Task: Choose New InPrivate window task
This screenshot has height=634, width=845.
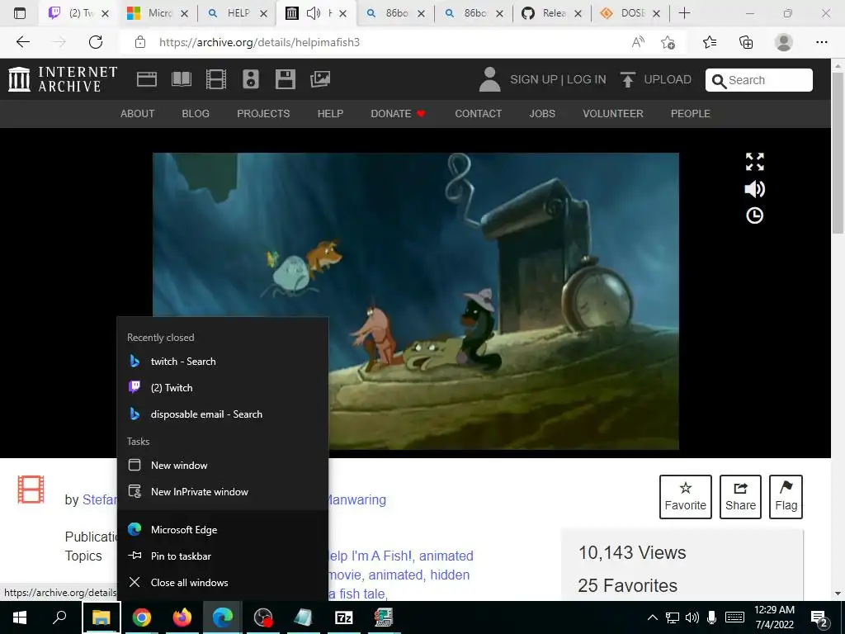Action: click(x=223, y=492)
